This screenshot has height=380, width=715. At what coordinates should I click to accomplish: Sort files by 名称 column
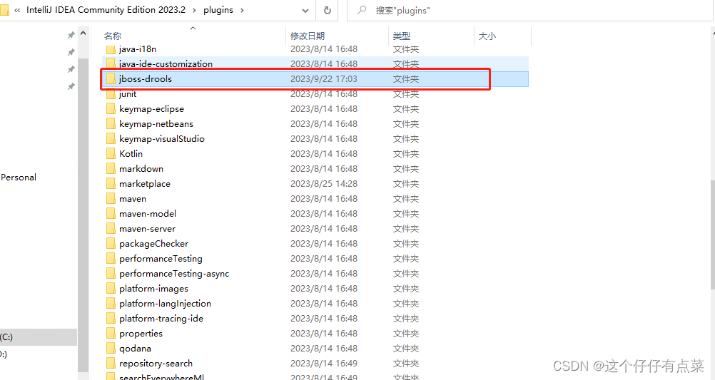coord(113,36)
